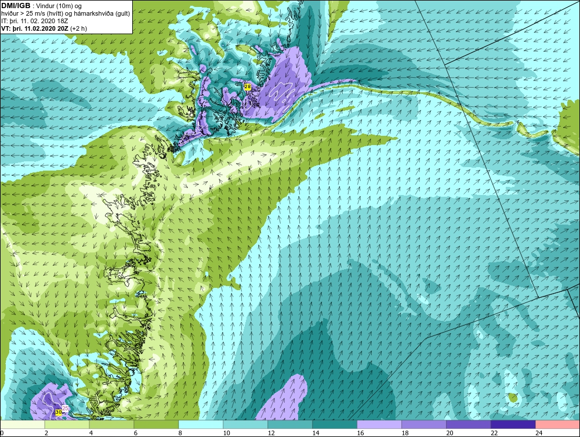Viewport: 580px width, 437px height.
Task: Click the 'VT: þri. 11.02.2020 20Z' line
Action: click(35, 28)
